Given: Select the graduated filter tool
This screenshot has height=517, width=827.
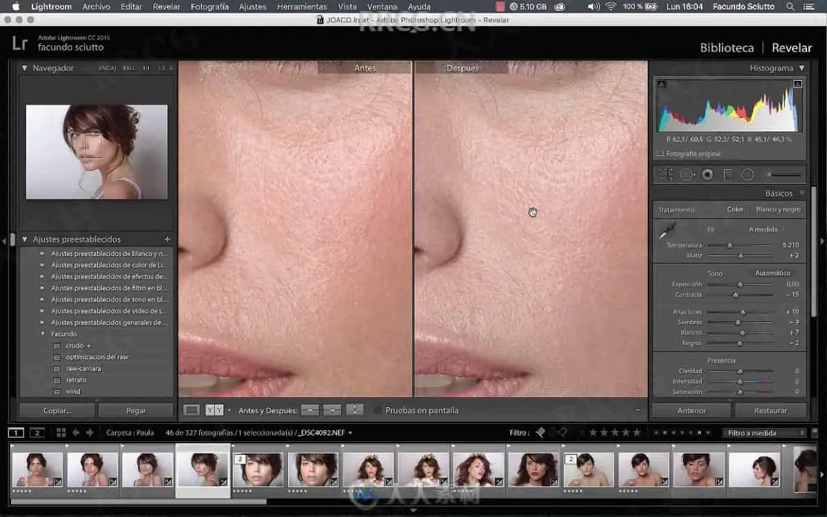Looking at the screenshot, I should tap(728, 175).
